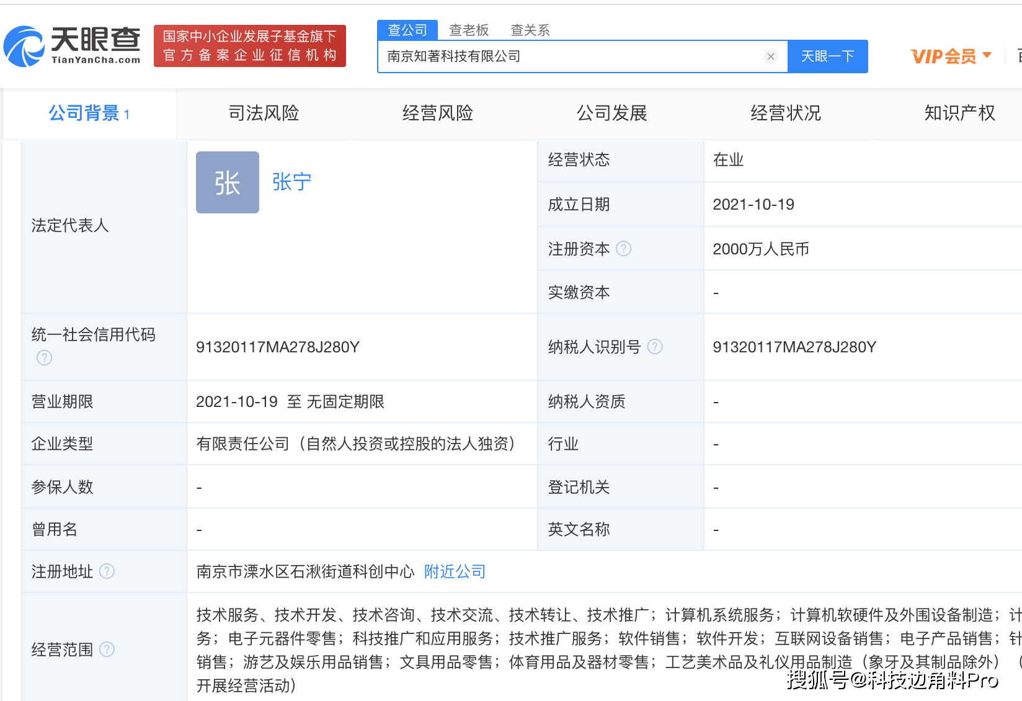Select taxpayer ID value beside 纳税人识别号

(794, 347)
